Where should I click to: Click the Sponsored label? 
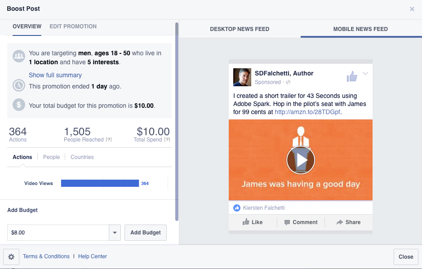pyautogui.click(x=267, y=82)
